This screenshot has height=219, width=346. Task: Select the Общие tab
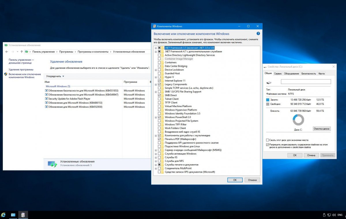(268, 73)
